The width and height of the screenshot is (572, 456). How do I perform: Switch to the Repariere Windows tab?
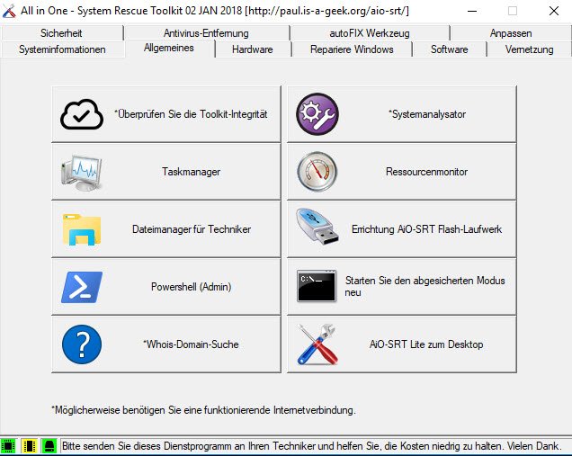[x=352, y=49]
